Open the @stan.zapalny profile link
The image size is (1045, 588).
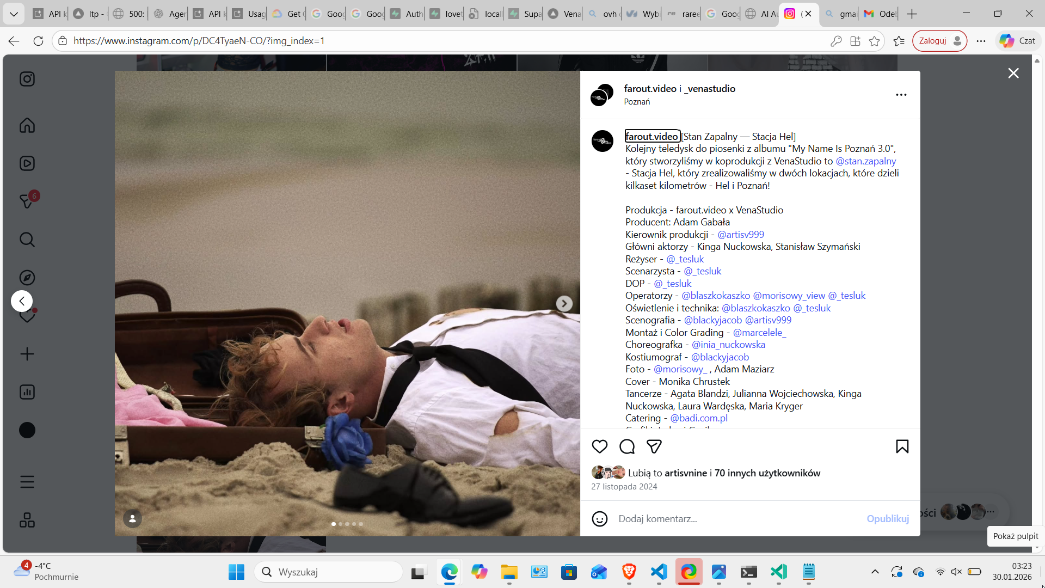coord(865,161)
